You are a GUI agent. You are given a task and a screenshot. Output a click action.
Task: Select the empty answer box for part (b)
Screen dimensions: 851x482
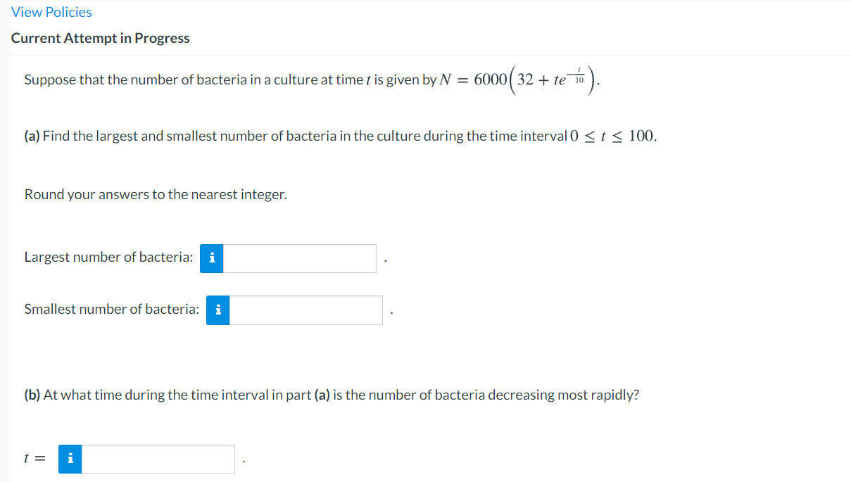coord(158,458)
